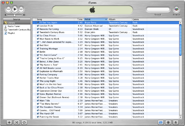Select the song All Hell Breaks Loose
Viewport: 185px width, 126px height.
pyautogui.click(x=50, y=68)
